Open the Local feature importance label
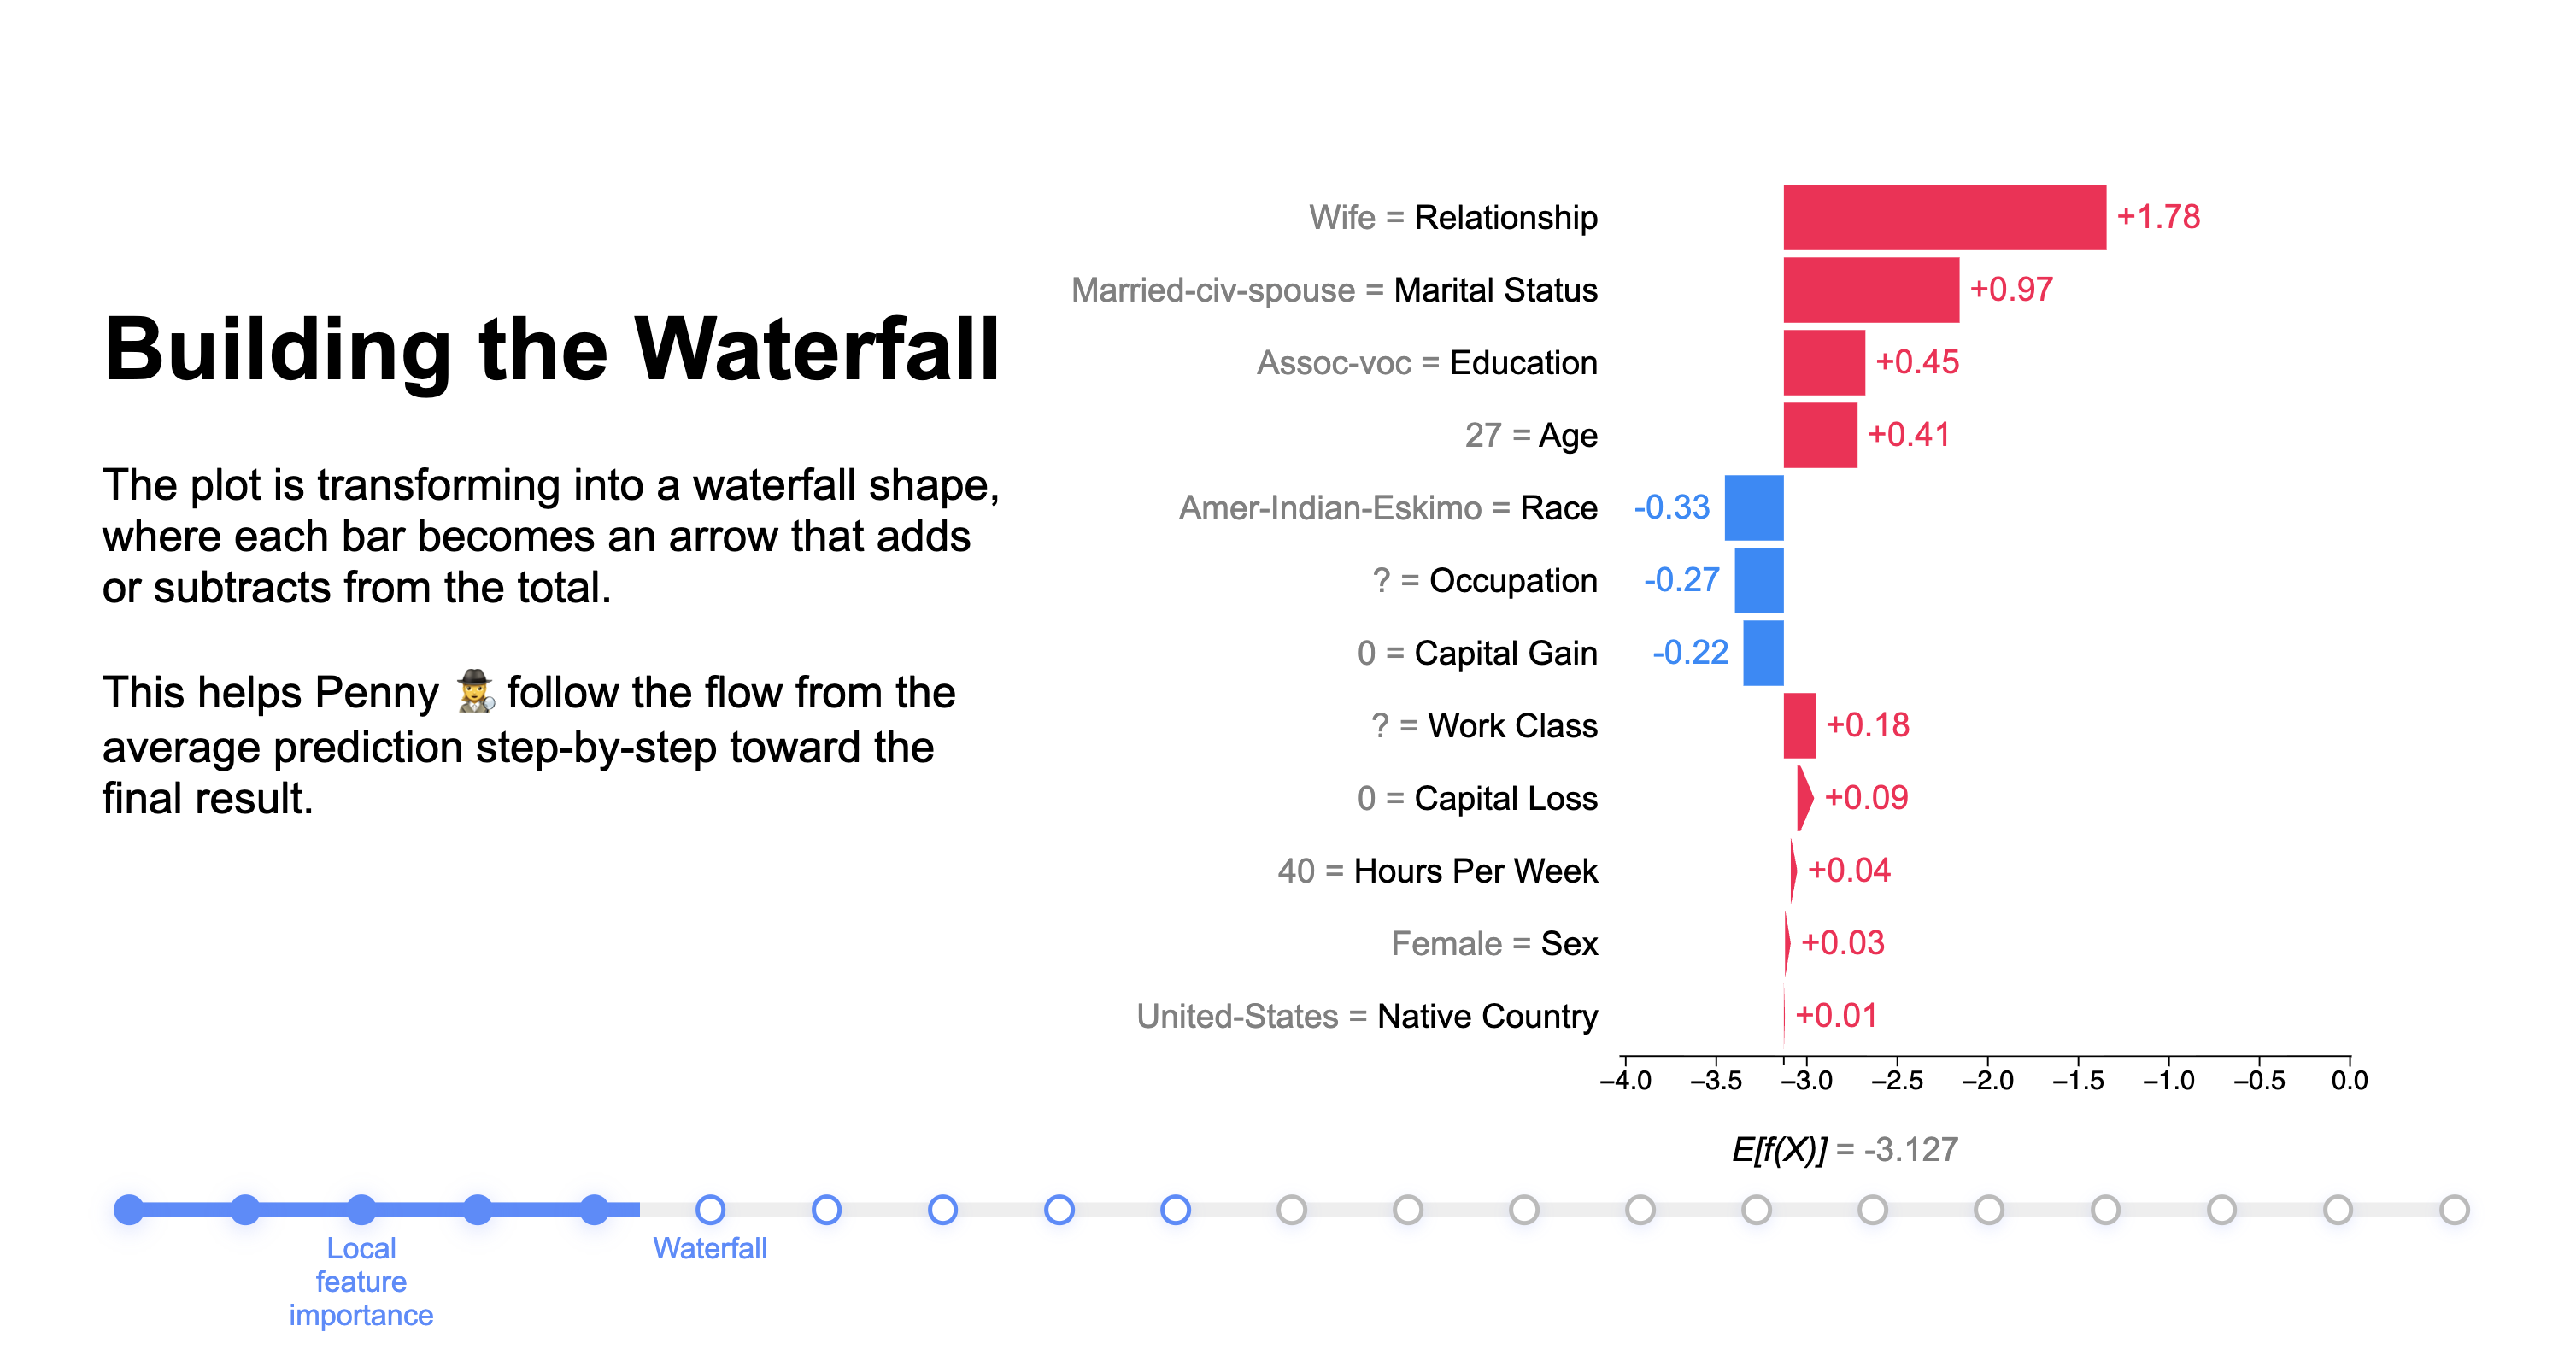This screenshot has height=1349, width=2576. coord(361,1281)
